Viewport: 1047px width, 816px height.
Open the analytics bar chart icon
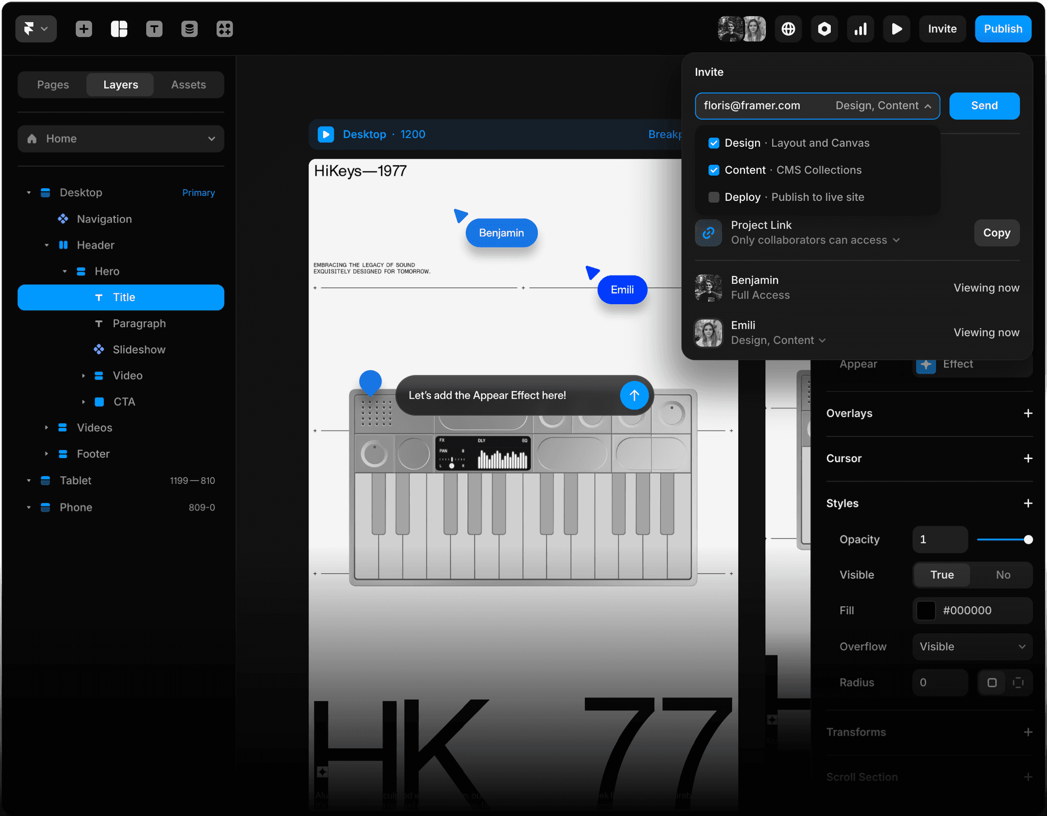tap(860, 29)
